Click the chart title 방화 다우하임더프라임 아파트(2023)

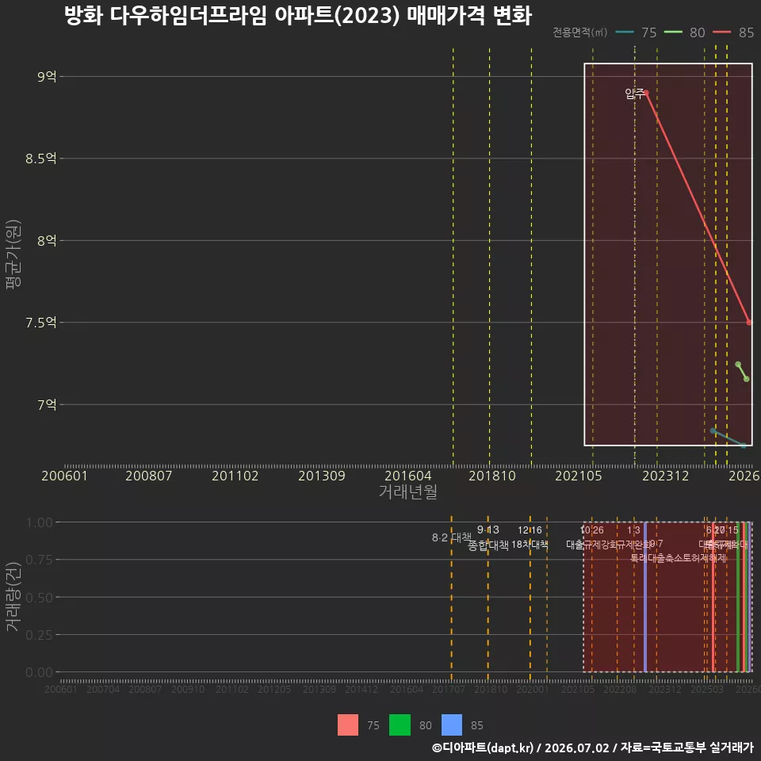click(232, 16)
